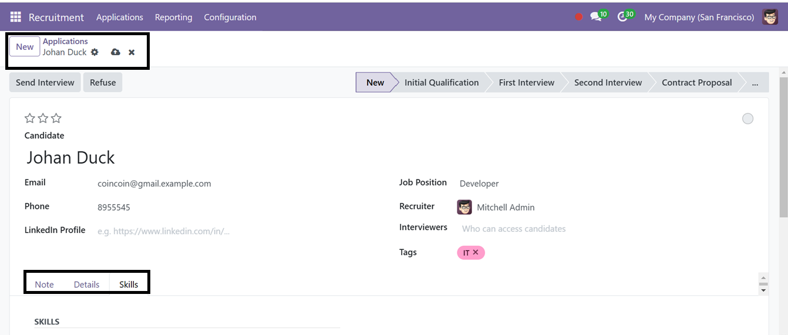The height and width of the screenshot is (335, 788).
Task: Set priority to three stars
Action: (56, 119)
